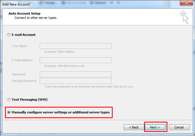Click the Retype Password field

click(x=75, y=81)
